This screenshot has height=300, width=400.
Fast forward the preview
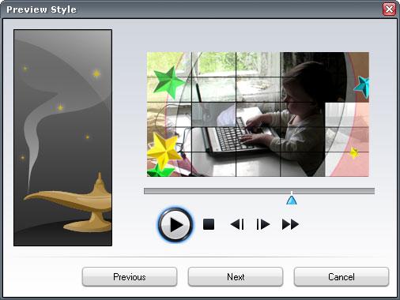(x=290, y=224)
